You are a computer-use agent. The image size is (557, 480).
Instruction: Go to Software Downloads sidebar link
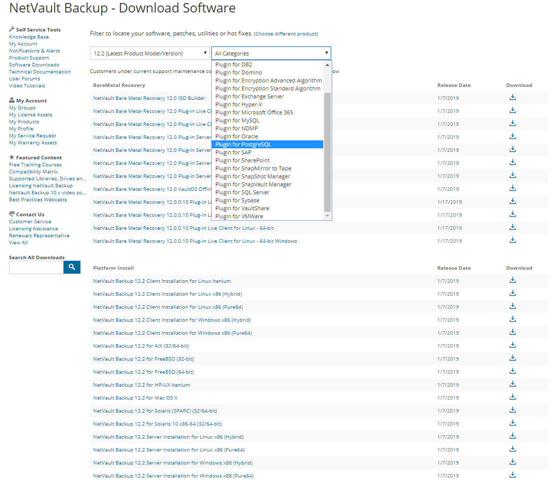pyautogui.click(x=34, y=65)
